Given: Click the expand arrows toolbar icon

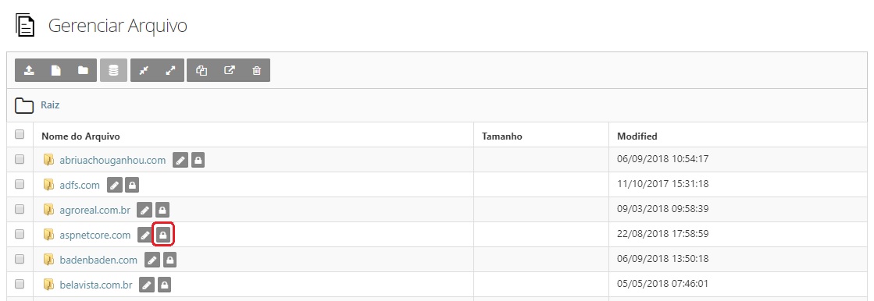Looking at the screenshot, I should (170, 71).
